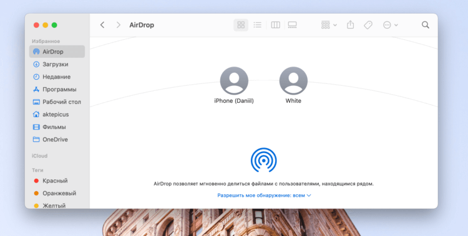Click the Теги section header
468x236 pixels.
coord(37,170)
